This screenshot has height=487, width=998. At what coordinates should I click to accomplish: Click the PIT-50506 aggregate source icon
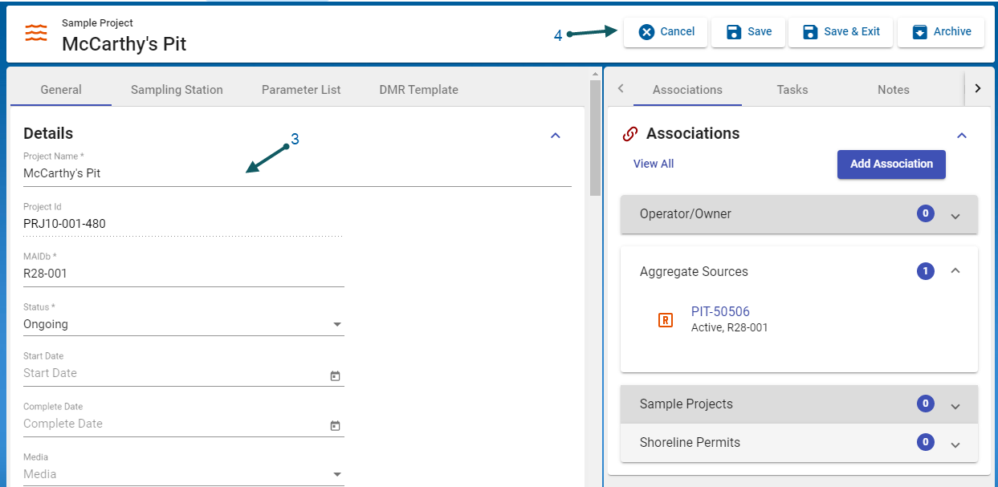665,320
